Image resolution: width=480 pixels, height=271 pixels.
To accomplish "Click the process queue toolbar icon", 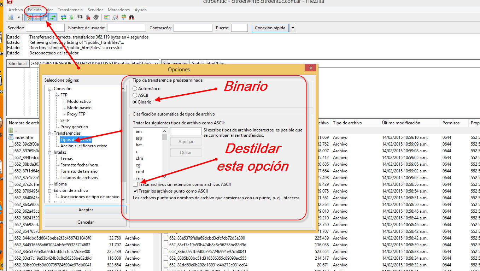I will coord(72,17).
